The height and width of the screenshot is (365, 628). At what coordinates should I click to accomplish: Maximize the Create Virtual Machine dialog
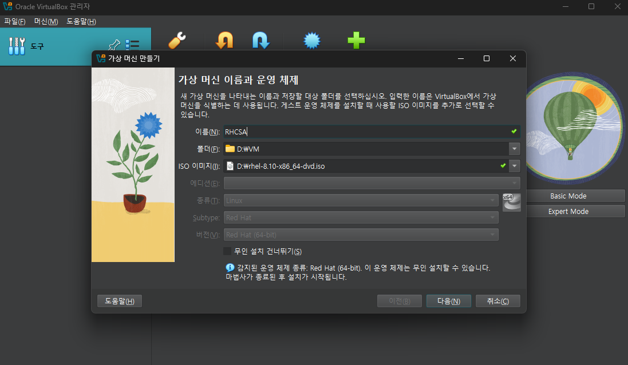coord(487,58)
